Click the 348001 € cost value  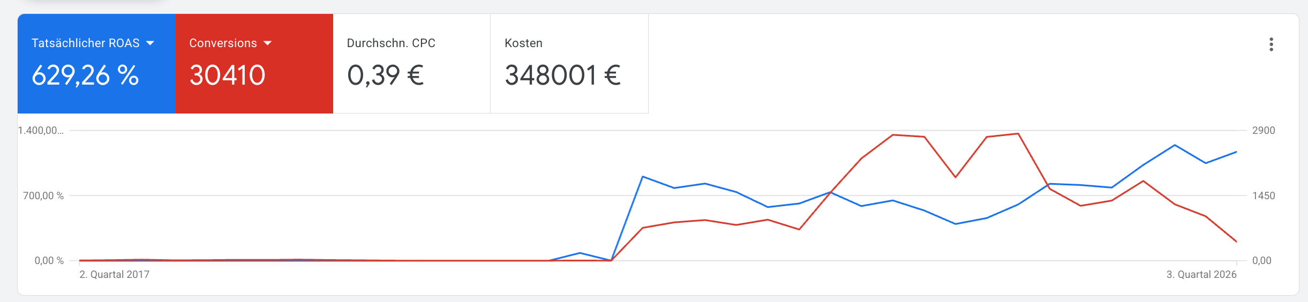(563, 75)
